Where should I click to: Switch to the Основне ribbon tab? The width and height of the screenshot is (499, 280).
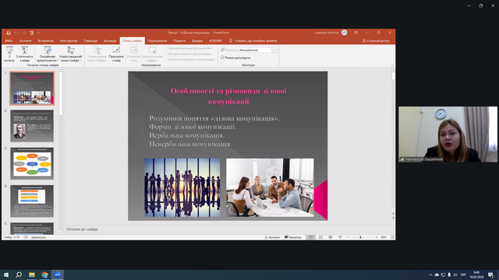point(25,41)
